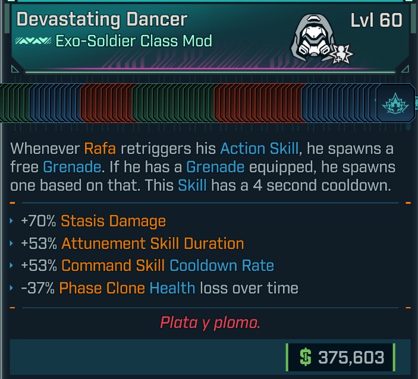Click the hooded Exo-Soldier mask icon
418x379 pixels.
(x=312, y=37)
